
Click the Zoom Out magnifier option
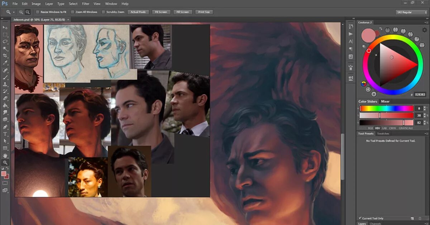coord(28,12)
